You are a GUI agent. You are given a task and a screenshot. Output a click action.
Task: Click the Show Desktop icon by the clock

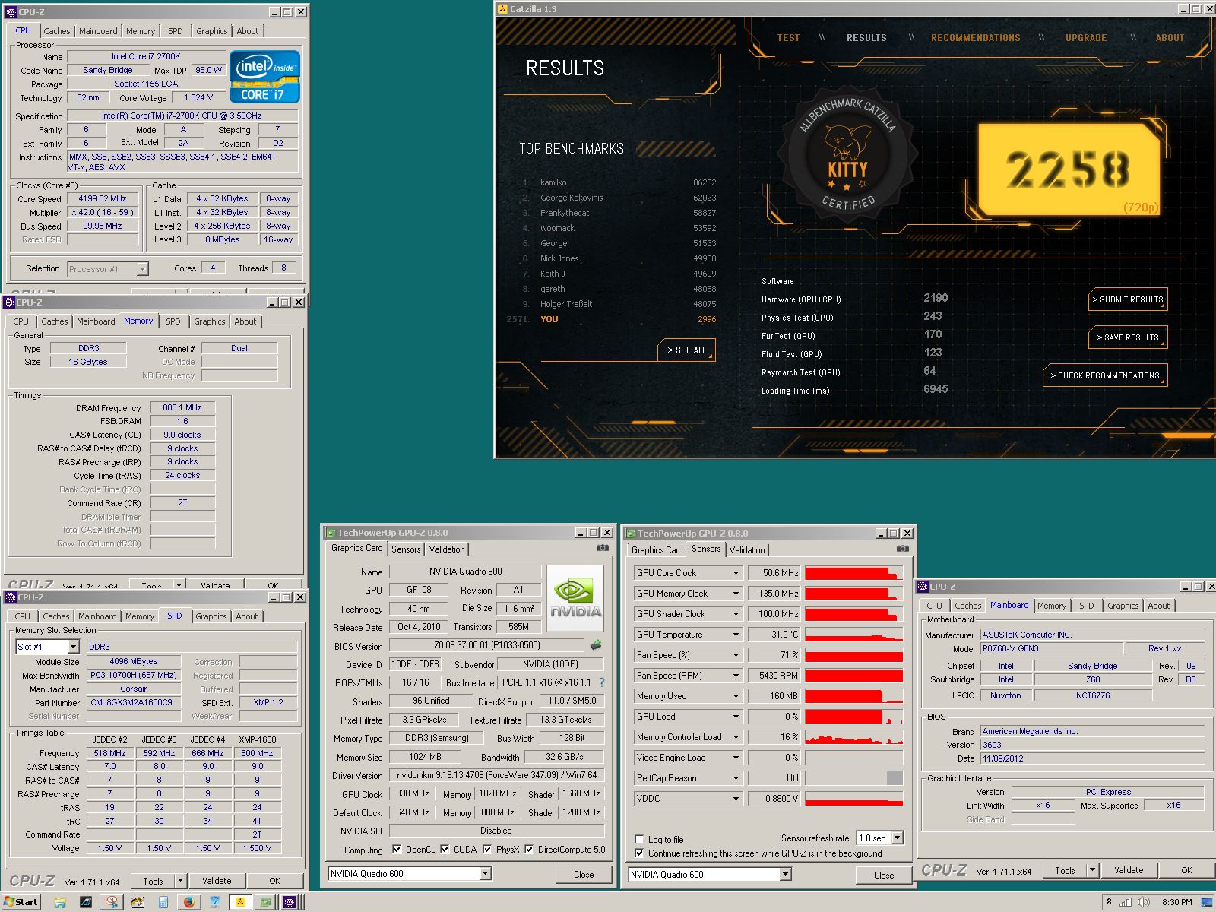1206,902
